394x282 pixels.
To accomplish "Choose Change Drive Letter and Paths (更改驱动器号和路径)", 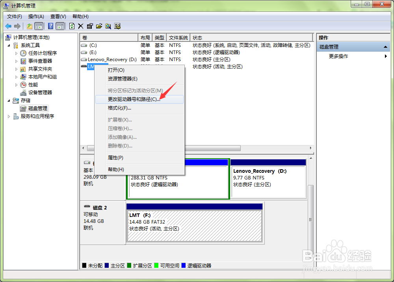I will click(x=139, y=99).
